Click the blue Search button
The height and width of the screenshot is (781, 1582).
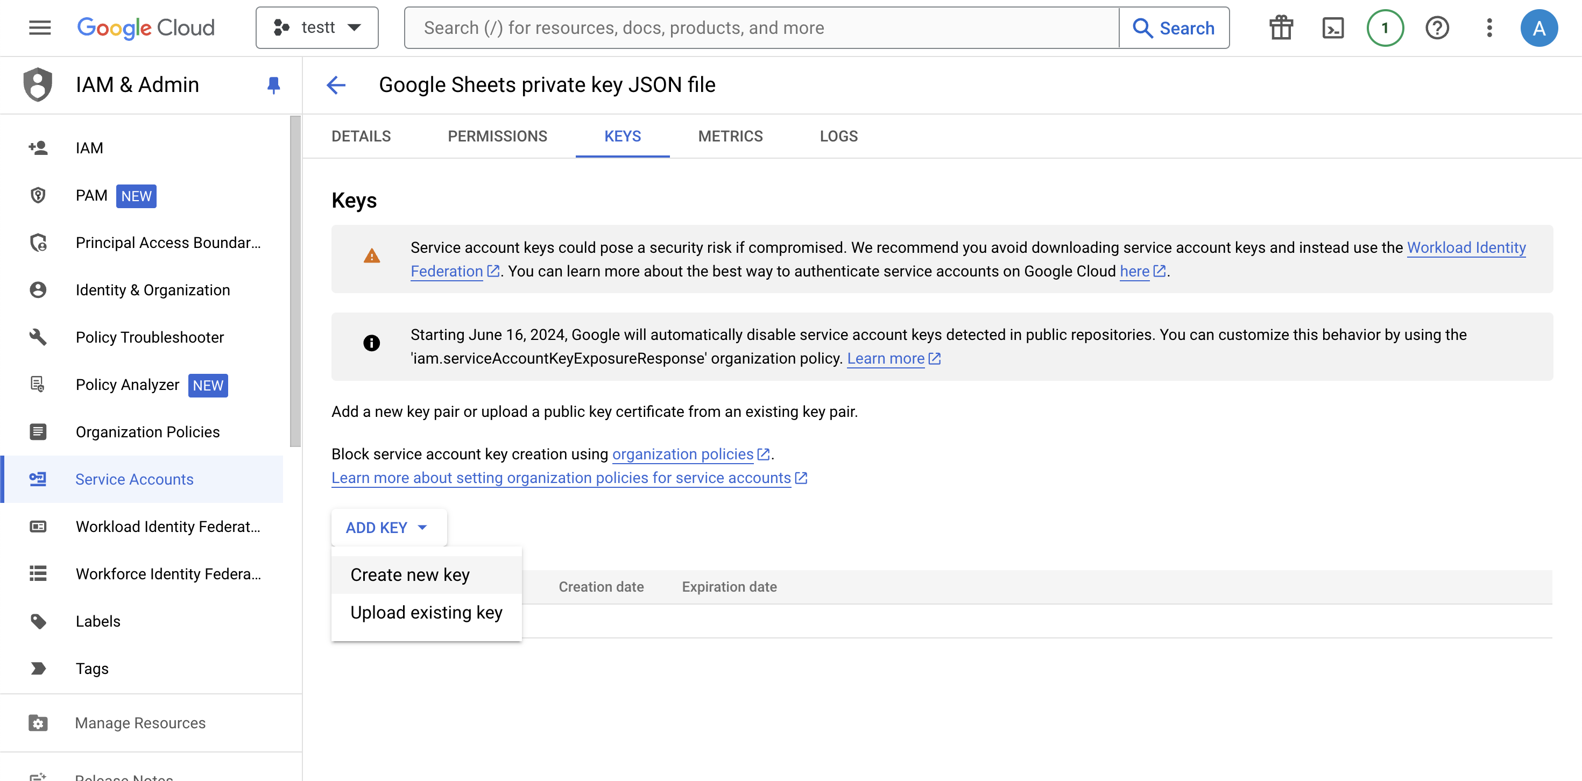1174,27
